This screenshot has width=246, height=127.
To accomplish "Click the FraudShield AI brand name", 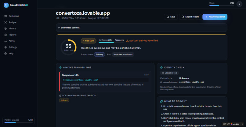I will [x=19, y=5].
